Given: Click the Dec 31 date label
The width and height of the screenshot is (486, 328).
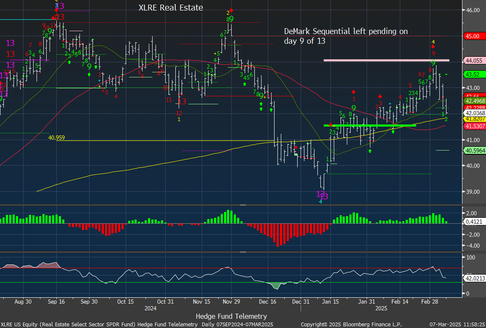Looking at the screenshot, I should tap(301, 302).
